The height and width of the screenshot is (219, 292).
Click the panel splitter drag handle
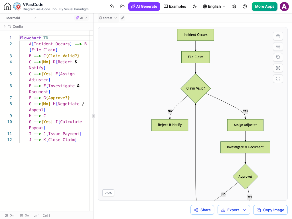pyautogui.click(x=93, y=116)
